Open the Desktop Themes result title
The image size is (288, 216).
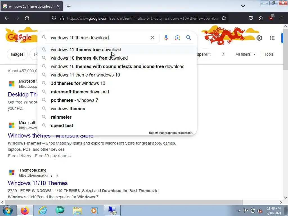[x=23, y=94]
